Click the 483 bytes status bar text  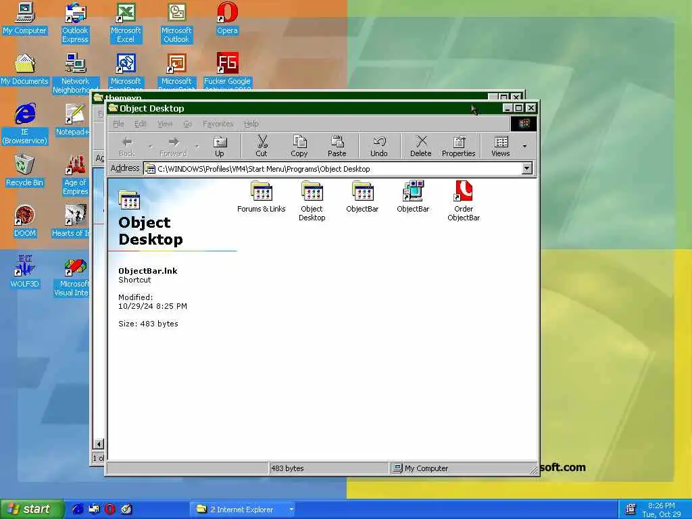pyautogui.click(x=287, y=468)
